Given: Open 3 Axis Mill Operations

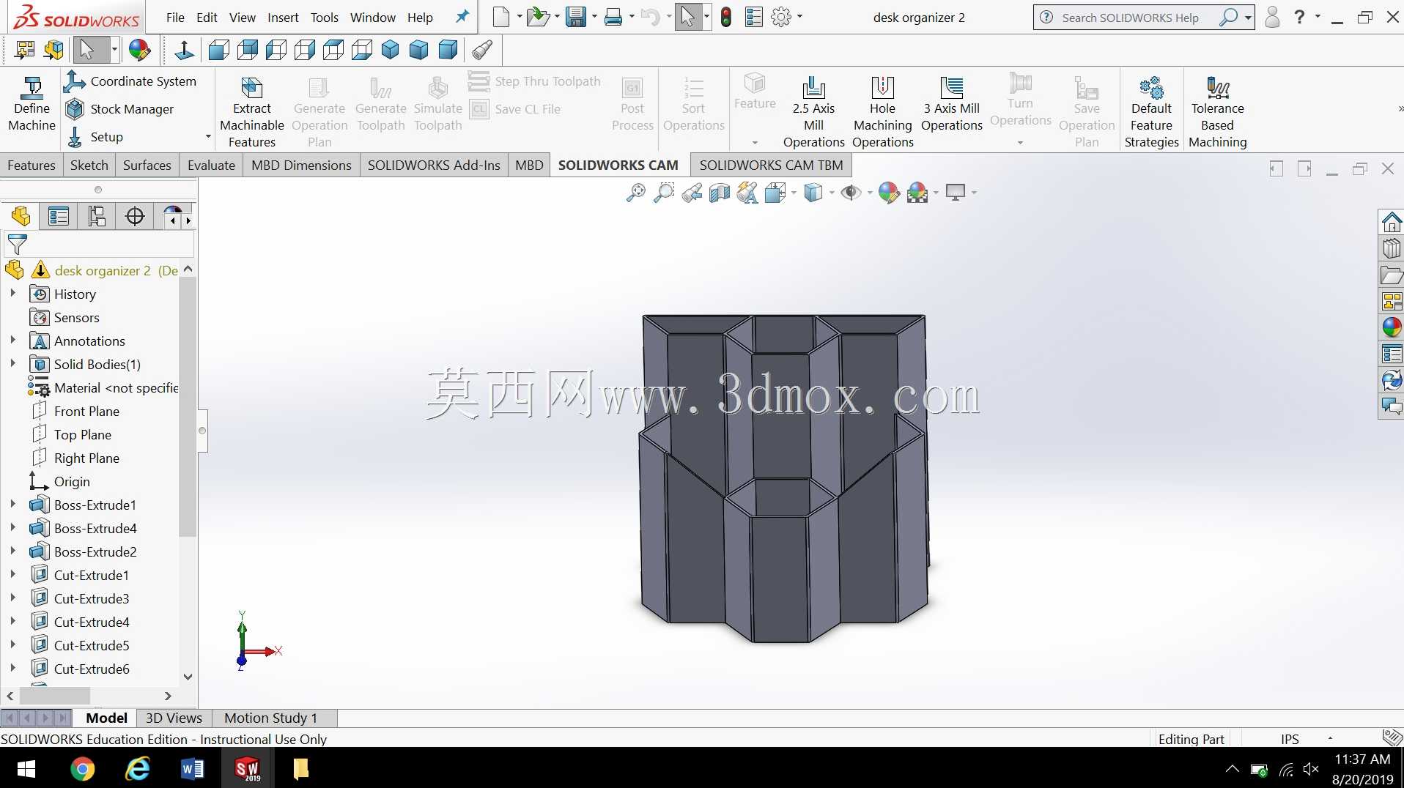Looking at the screenshot, I should (x=951, y=104).
